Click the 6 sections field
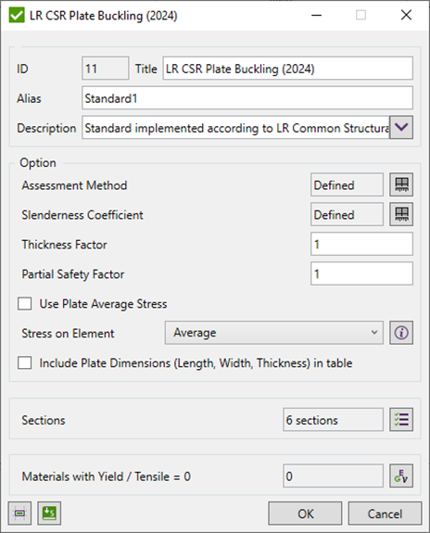Viewport: 430px width, 533px height. [x=333, y=420]
